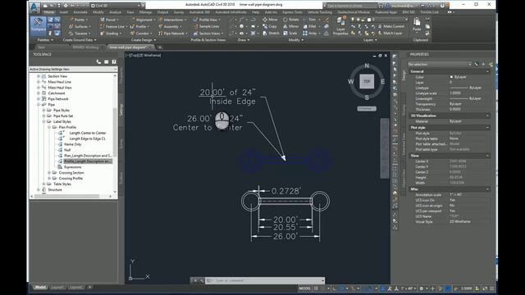Open the Points tool dropdown
525x295 pixels.
coord(79,20)
